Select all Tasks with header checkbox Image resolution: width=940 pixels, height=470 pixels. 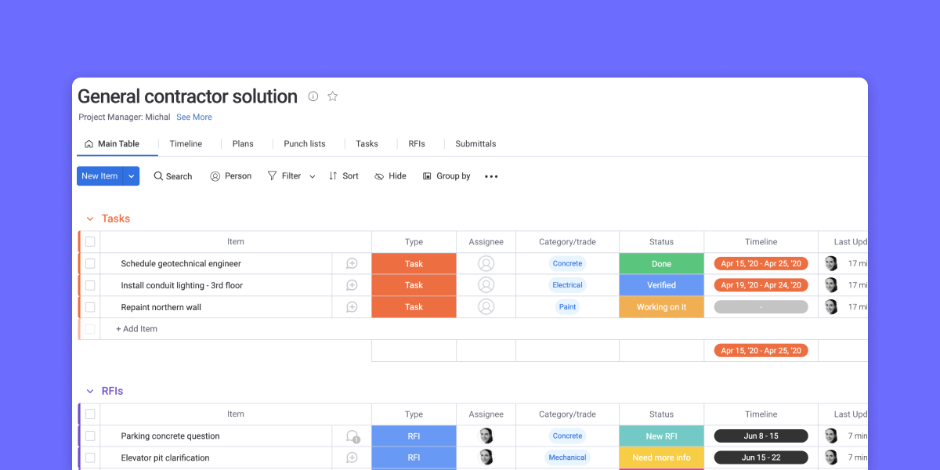90,242
